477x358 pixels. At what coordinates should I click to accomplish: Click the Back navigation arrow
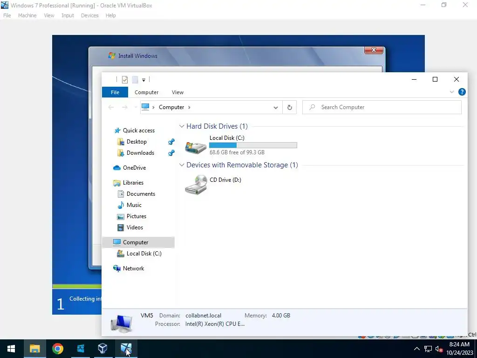[x=111, y=107]
